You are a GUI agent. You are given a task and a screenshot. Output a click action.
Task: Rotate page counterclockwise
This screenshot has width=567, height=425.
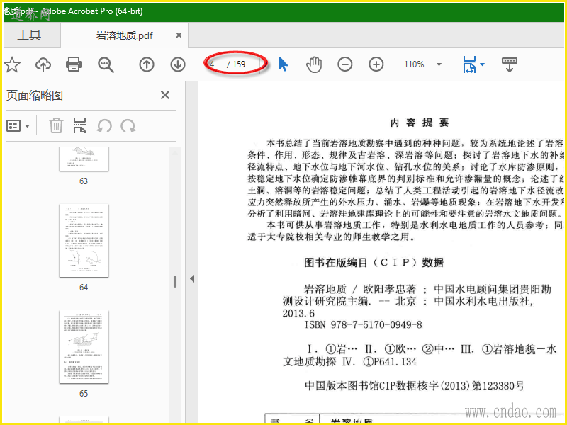[103, 126]
